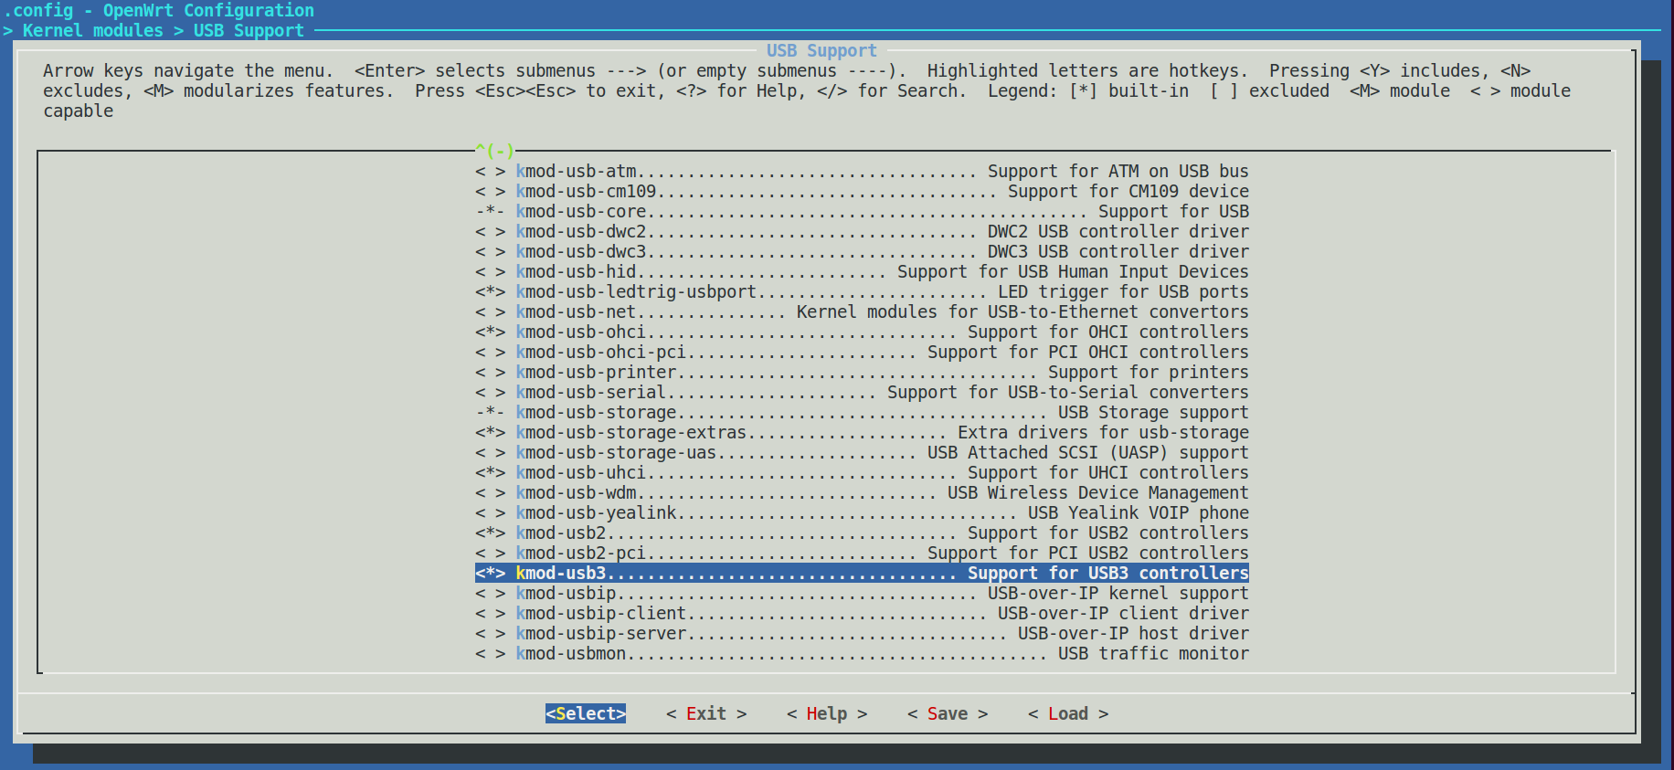Image resolution: width=1674 pixels, height=770 pixels.
Task: Click 'Support for UHCI controllers' description
Action: 1108,473
